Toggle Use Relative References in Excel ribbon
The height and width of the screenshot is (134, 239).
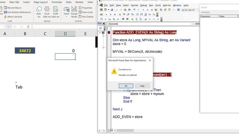(x=18, y=12)
